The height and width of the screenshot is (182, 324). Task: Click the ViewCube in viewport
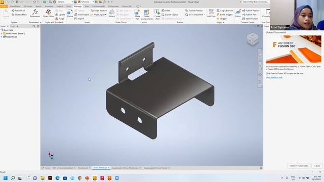pos(253,39)
